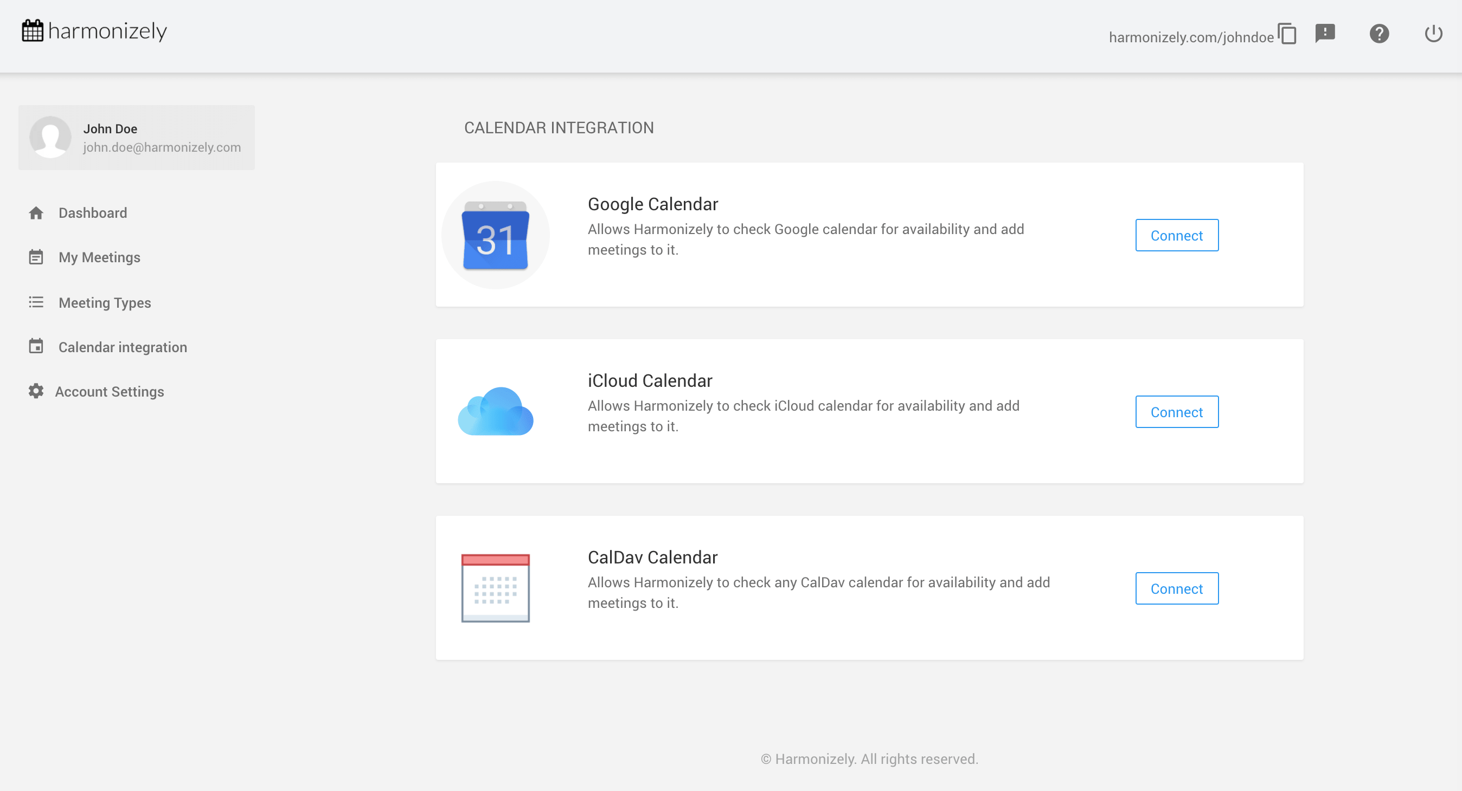Image resolution: width=1462 pixels, height=791 pixels.
Task: Open the help question mark icon
Action: [1378, 34]
